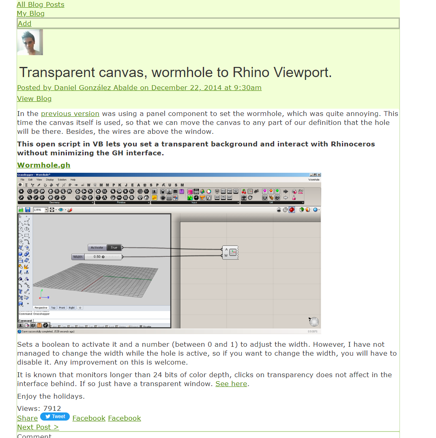Click the Views: 7912 counter text

39,408
